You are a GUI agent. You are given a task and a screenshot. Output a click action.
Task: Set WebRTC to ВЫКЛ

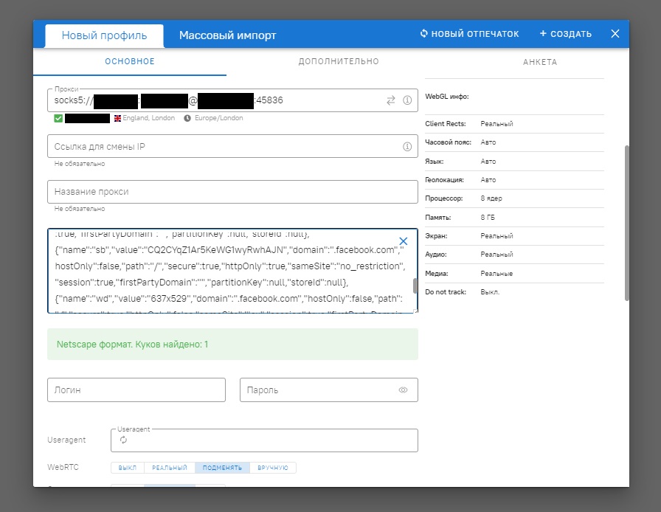[x=128, y=468]
